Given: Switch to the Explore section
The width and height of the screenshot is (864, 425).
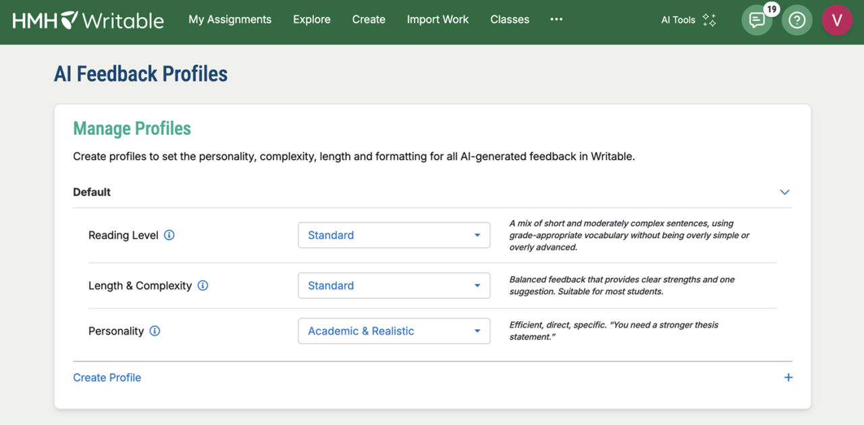Looking at the screenshot, I should coord(311,20).
